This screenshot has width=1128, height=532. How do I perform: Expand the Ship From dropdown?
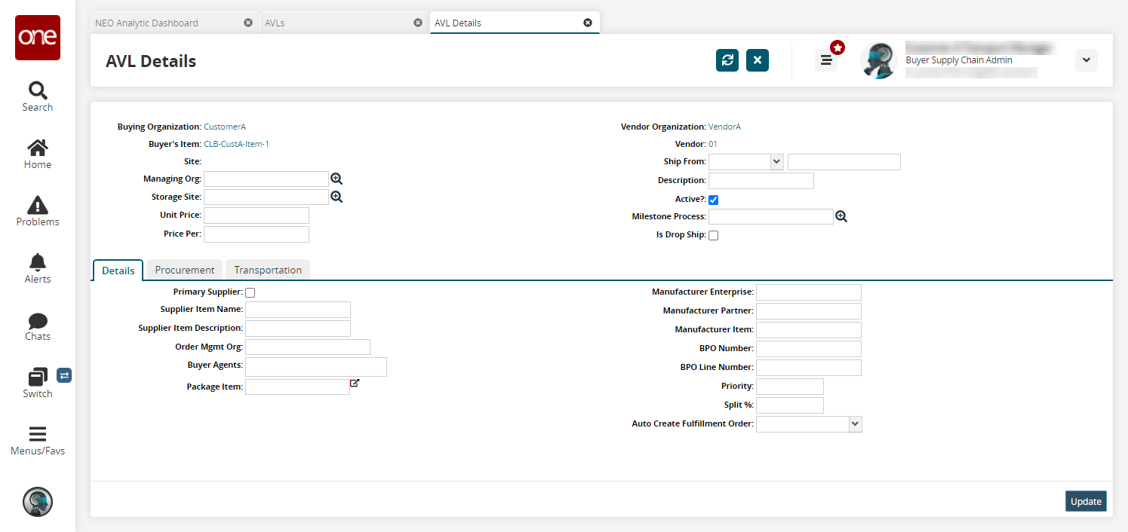[776, 161]
